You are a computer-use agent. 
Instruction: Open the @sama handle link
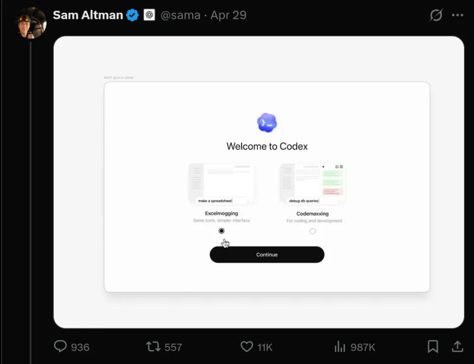tap(181, 15)
